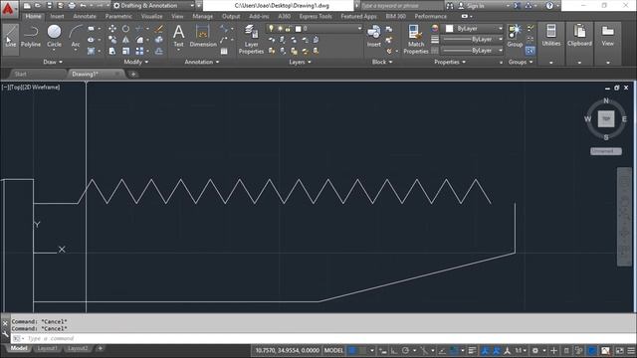This screenshot has width=637, height=358.
Task: Expand the Modify panel
Action: click(136, 62)
